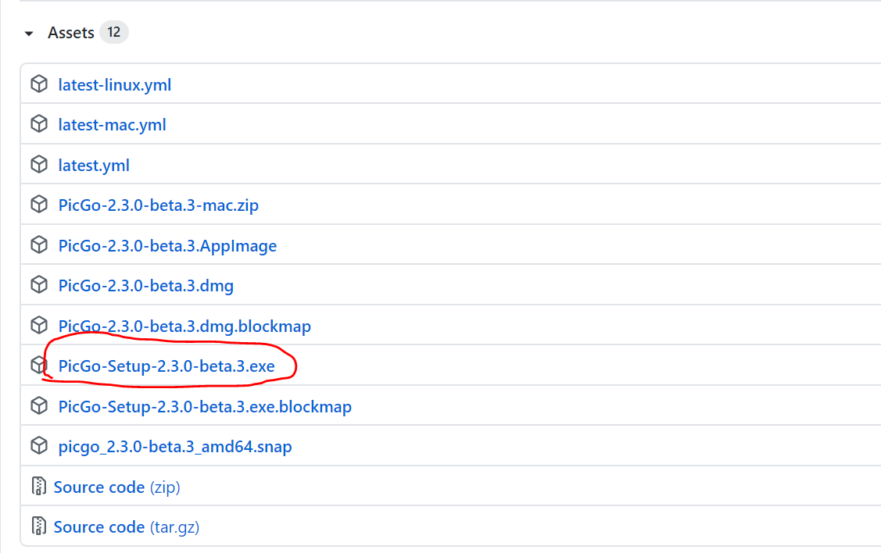Open PicGo-Setup-2.3.0-beta.3.exe.blockmap link

205,406
